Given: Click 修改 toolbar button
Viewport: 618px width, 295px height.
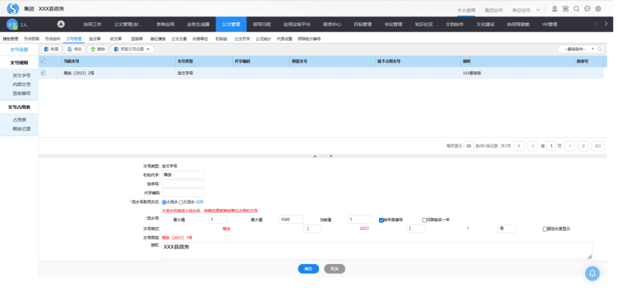Looking at the screenshot, I should pos(75,49).
